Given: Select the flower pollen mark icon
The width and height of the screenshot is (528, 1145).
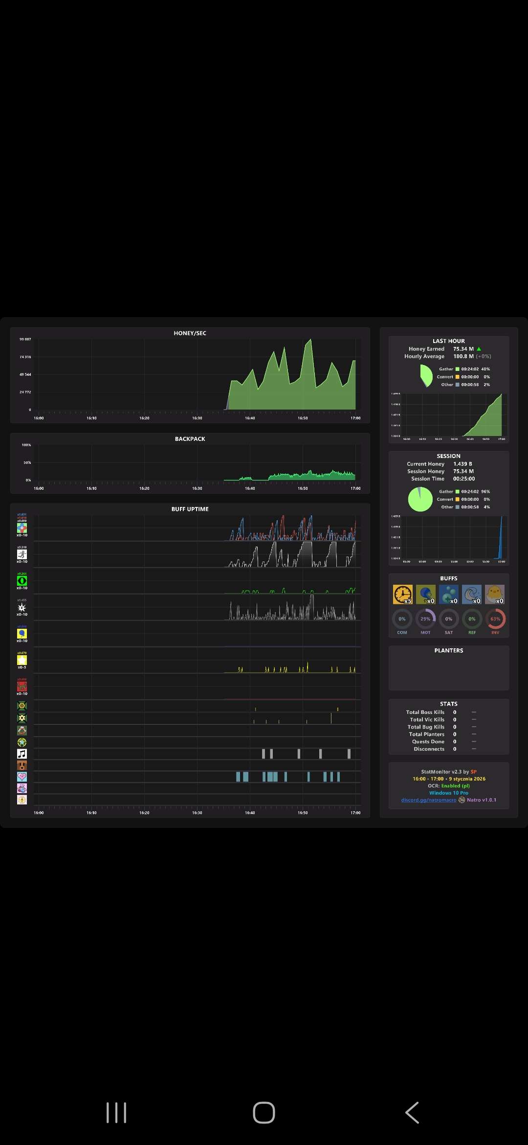Looking at the screenshot, I should point(22,718).
